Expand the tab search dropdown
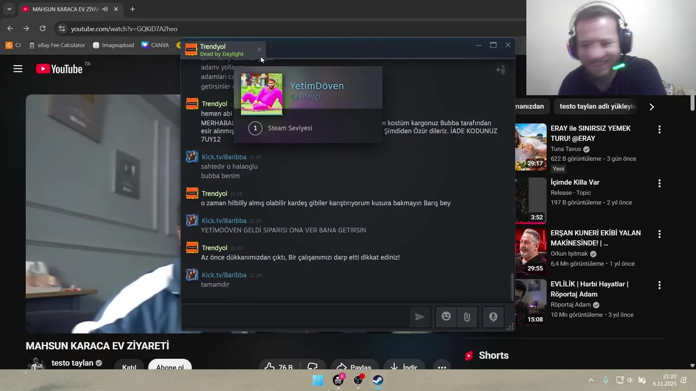 [x=9, y=9]
